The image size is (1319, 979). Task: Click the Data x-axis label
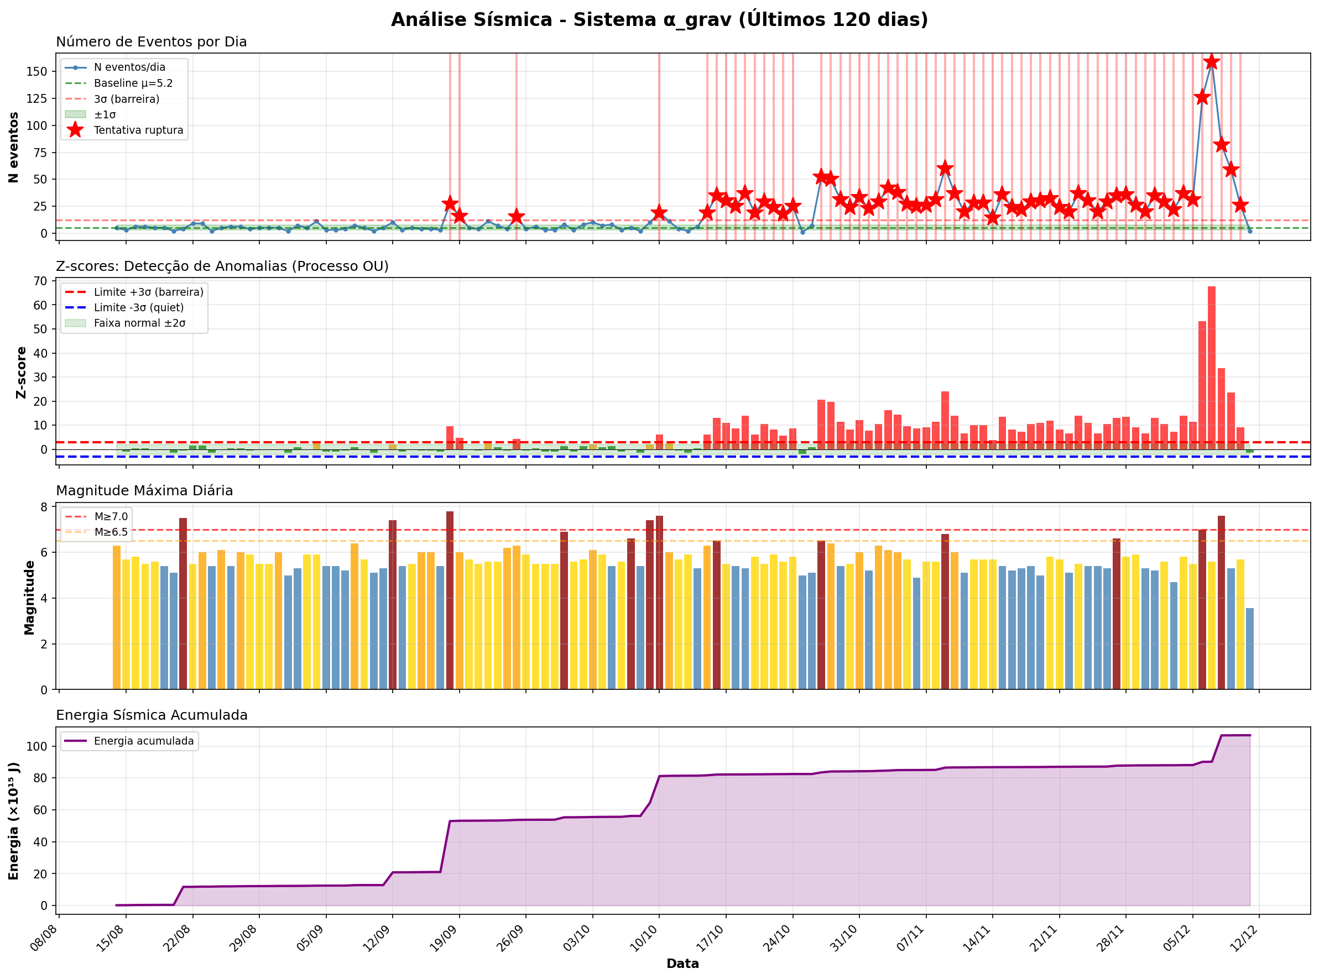(682, 964)
